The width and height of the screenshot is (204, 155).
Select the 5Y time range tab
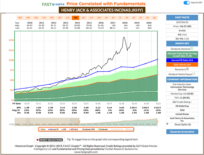[134, 18]
